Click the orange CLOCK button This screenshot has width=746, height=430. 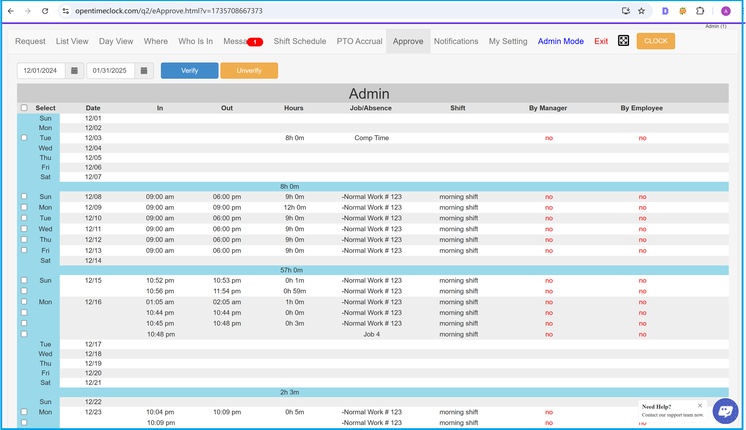point(655,41)
